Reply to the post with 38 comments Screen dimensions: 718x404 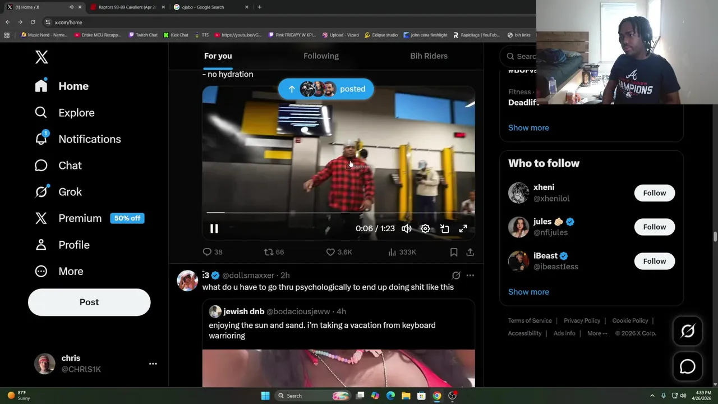213,252
